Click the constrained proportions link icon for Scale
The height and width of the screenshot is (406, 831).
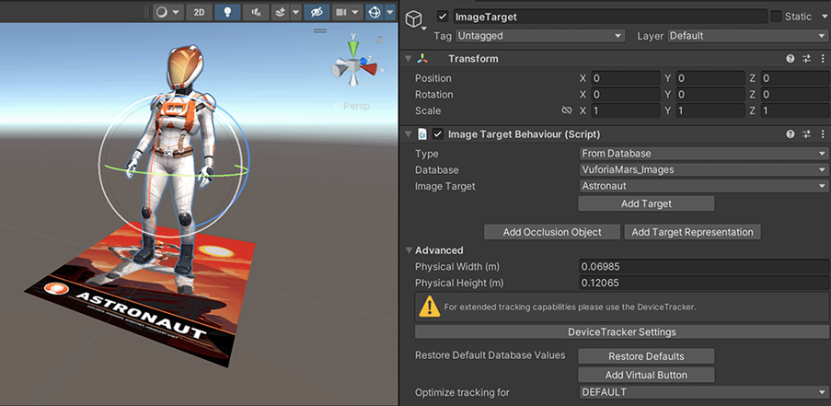(x=567, y=110)
